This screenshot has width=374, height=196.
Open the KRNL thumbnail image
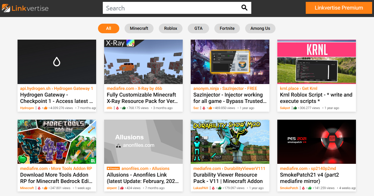317,62
